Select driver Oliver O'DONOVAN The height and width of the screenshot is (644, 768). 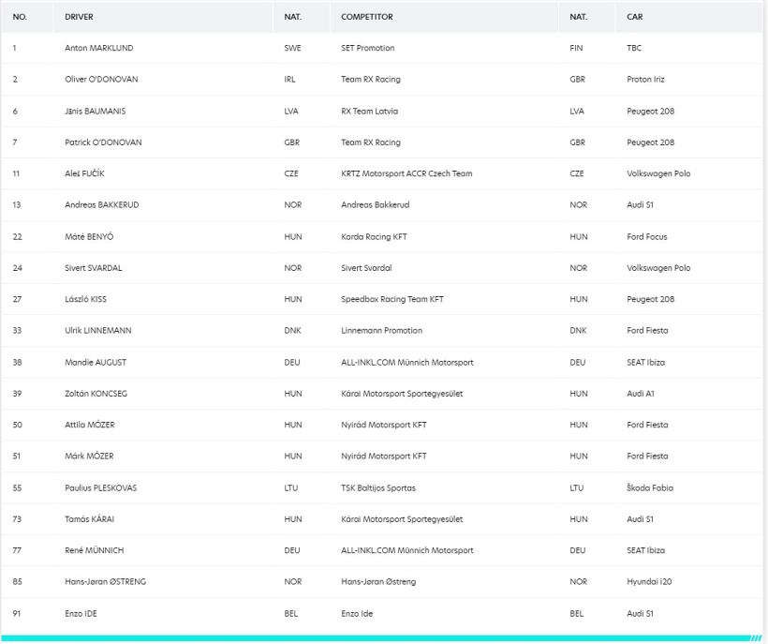[101, 80]
